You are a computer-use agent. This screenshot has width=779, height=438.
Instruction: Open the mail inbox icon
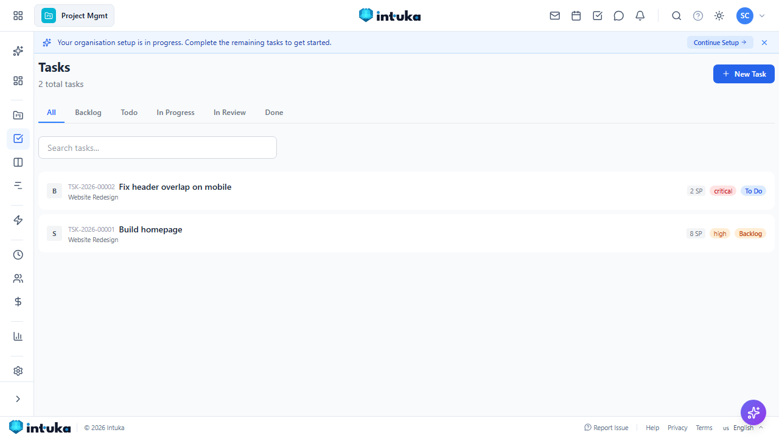coord(555,16)
